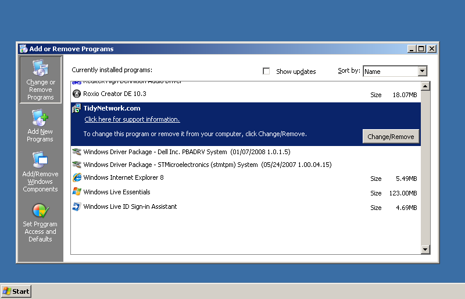Open Add New Programs sidebar icon
The image size is (465, 299).
pos(40,118)
